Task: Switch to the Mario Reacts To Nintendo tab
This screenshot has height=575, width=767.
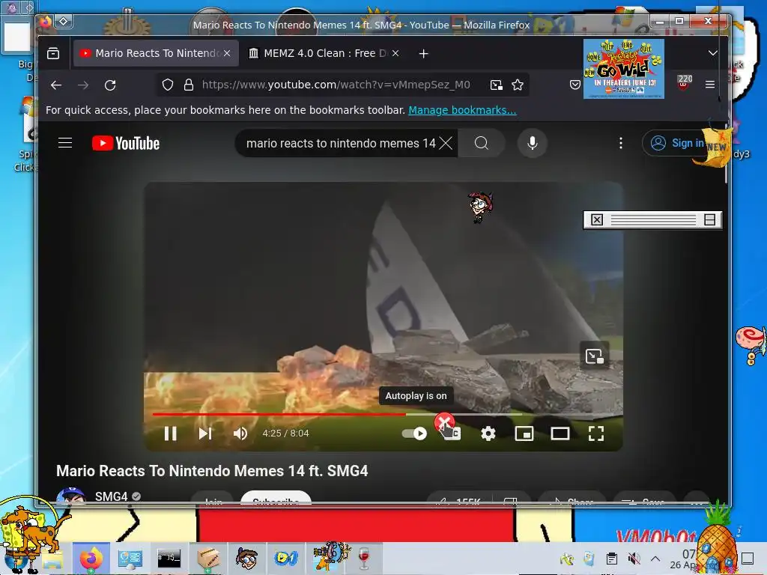Action: [x=156, y=53]
